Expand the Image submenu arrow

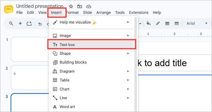(128, 36)
